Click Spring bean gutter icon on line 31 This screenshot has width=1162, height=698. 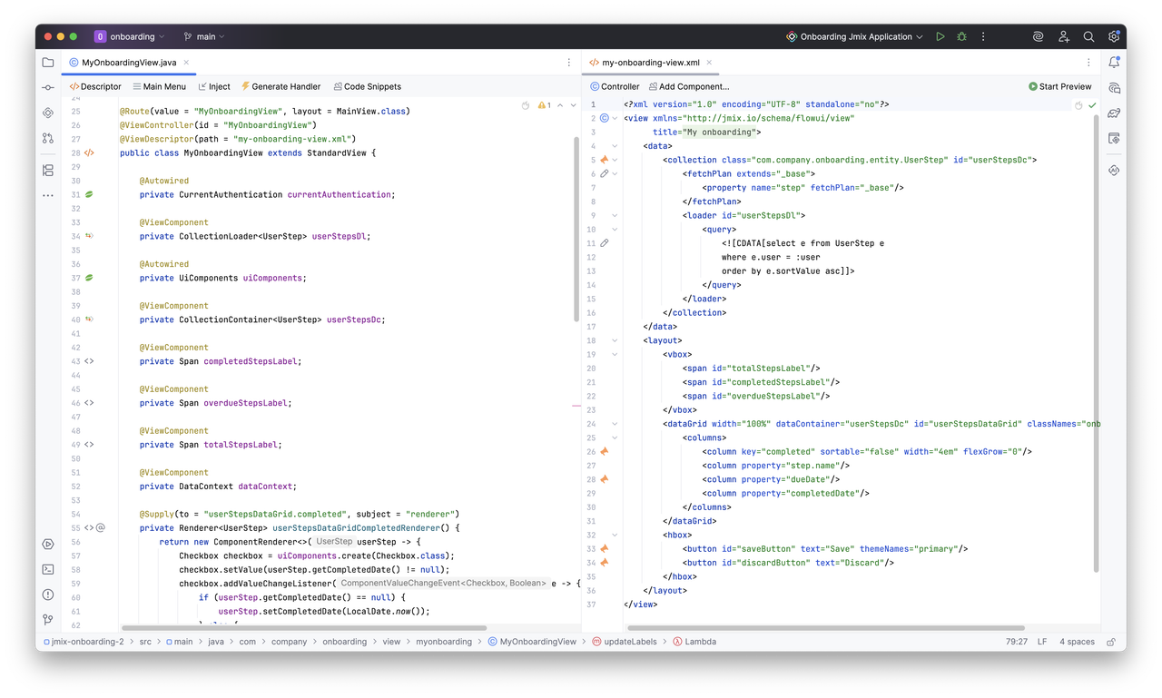(x=90, y=195)
